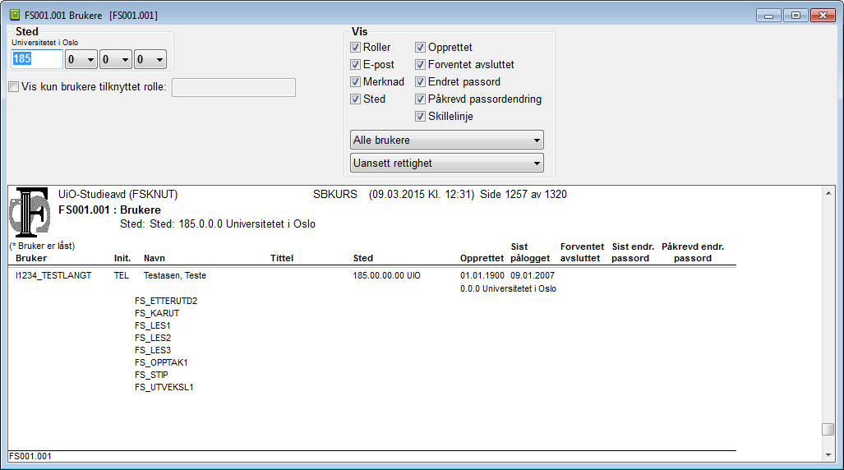The height and width of the screenshot is (470, 844).
Task: Click the role FS_UTVEKSL1
Action: click(x=164, y=388)
